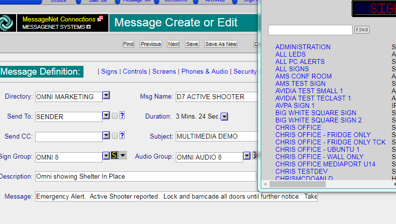Open the Send CC help question mark
This screenshot has height=224, width=396.
122,136
